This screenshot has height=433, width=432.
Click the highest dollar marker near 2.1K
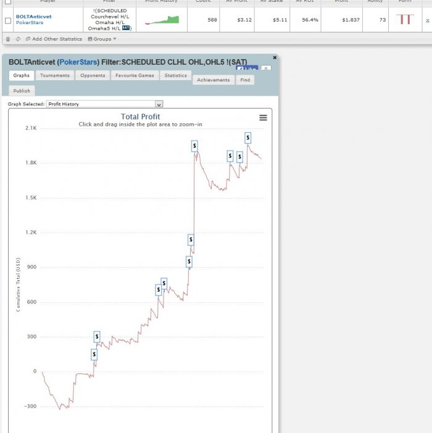point(247,138)
